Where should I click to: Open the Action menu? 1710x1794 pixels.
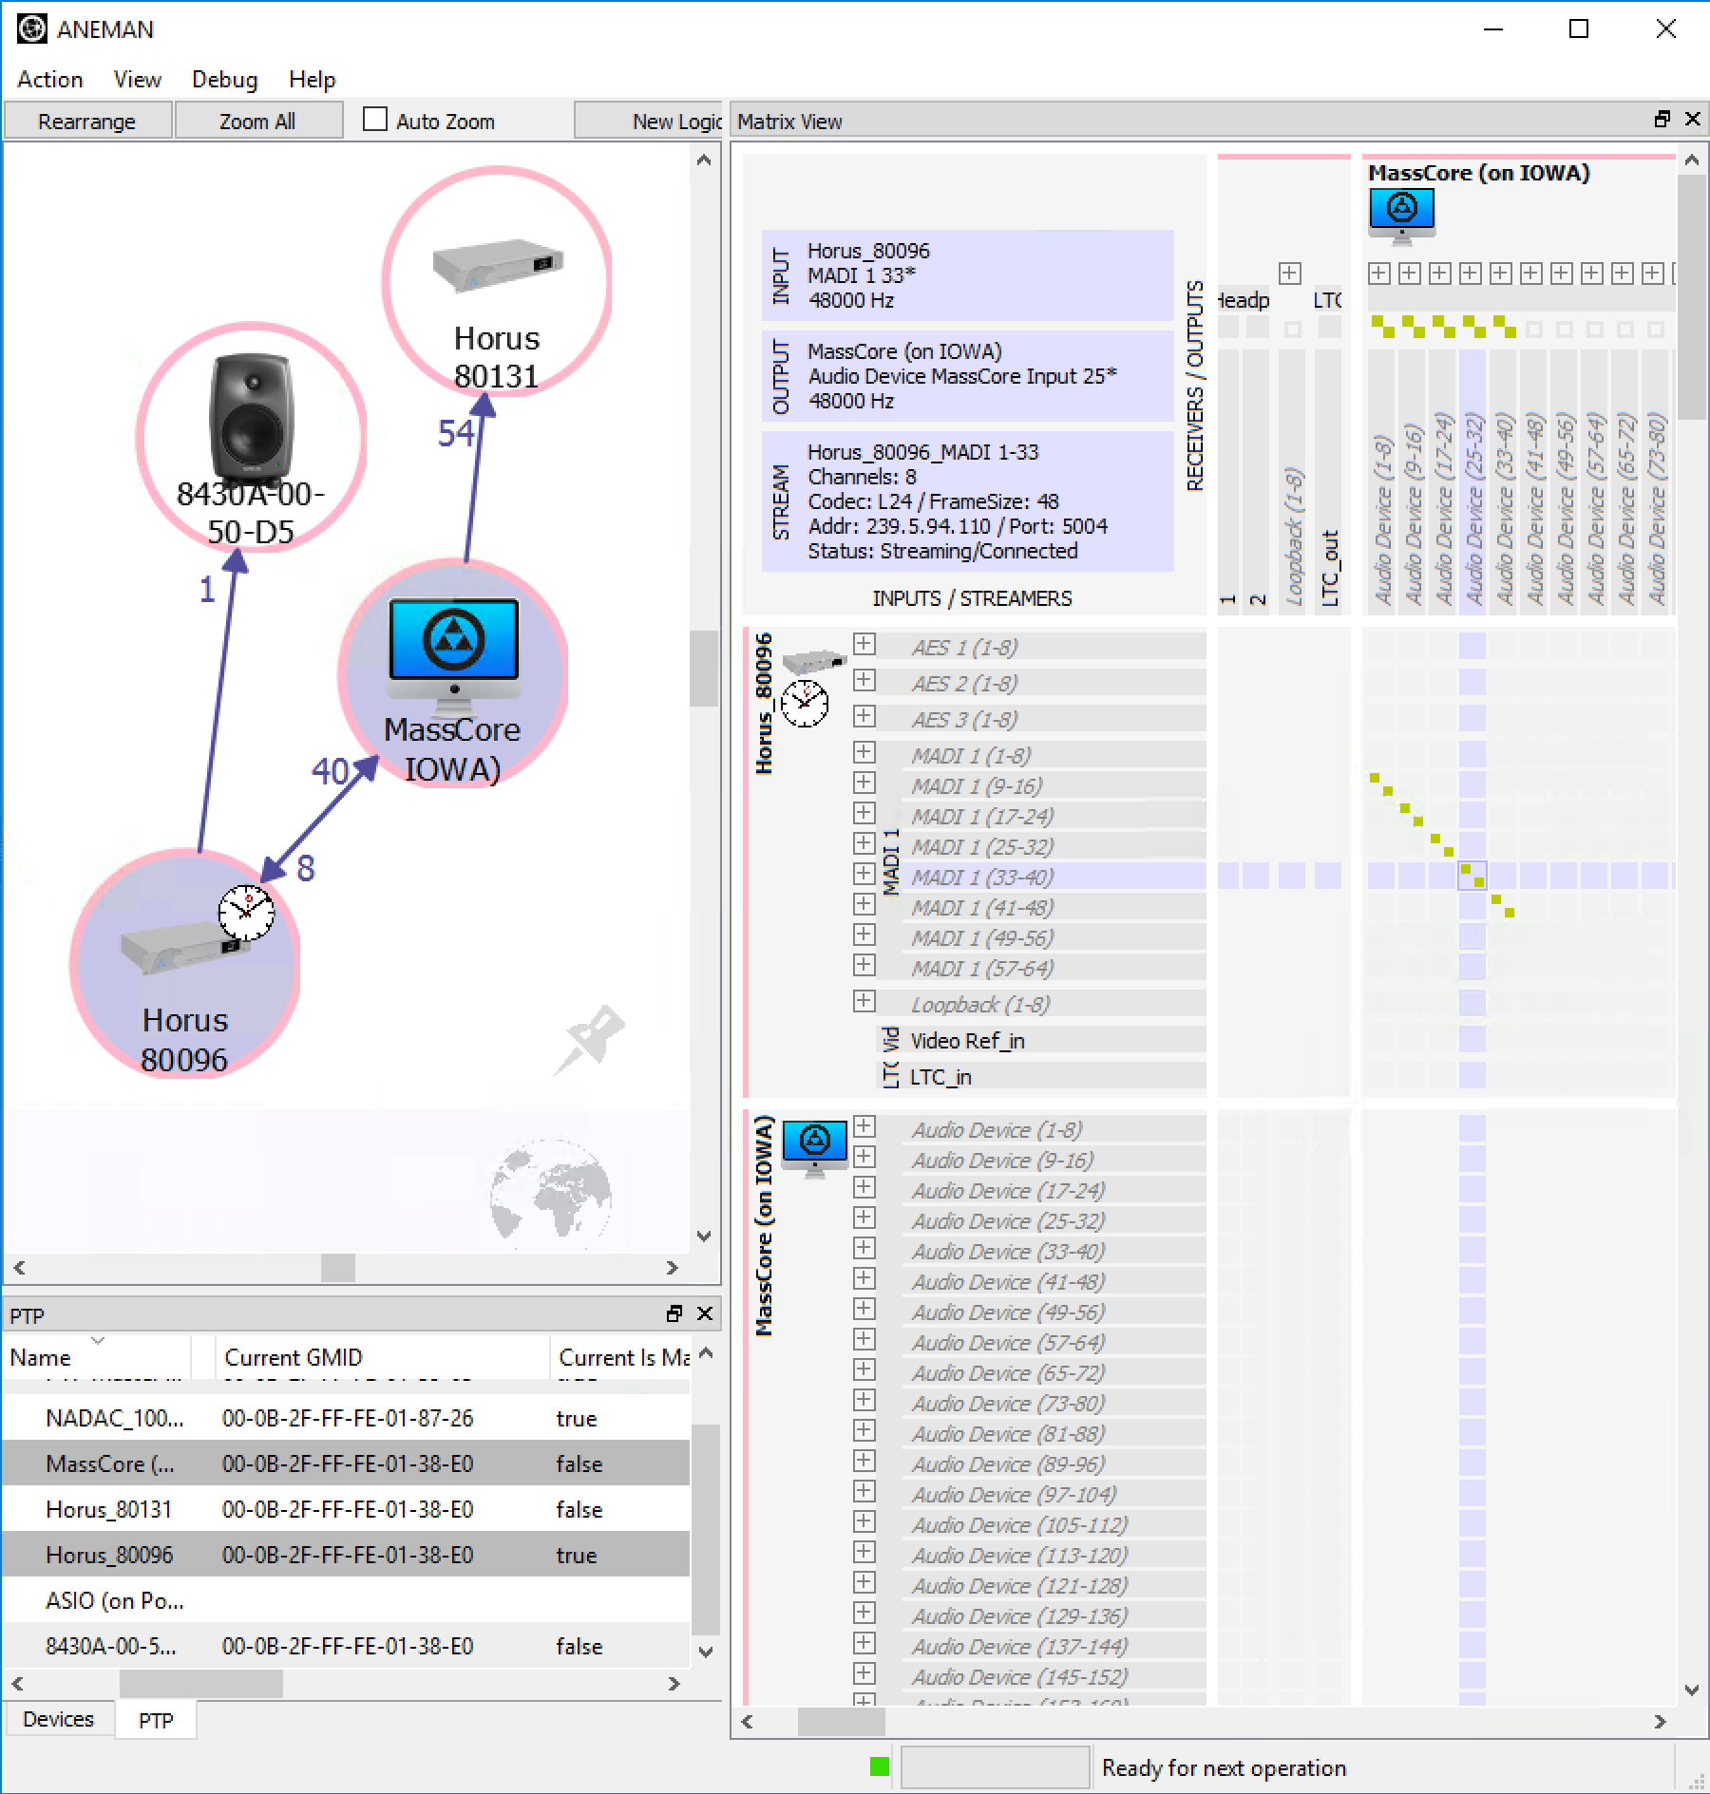click(x=50, y=79)
